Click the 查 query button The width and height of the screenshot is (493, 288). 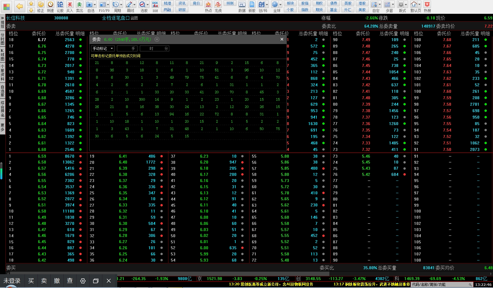[x=70, y=281]
